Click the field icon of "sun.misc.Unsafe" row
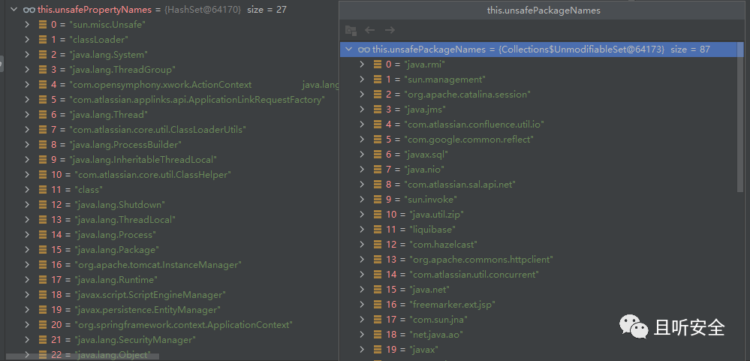The height and width of the screenshot is (361, 750). click(43, 24)
